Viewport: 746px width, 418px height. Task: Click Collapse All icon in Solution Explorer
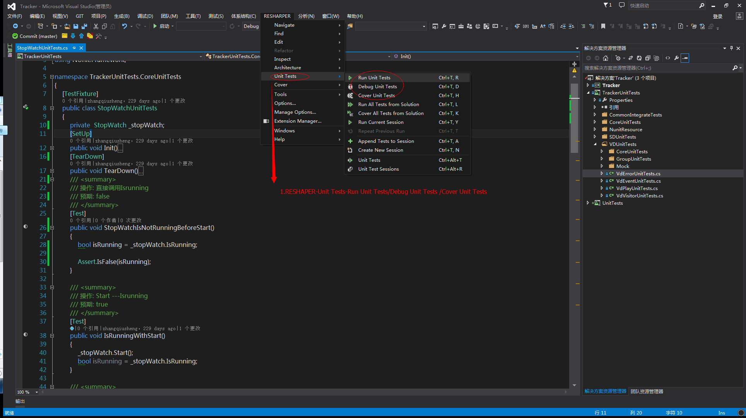(648, 58)
